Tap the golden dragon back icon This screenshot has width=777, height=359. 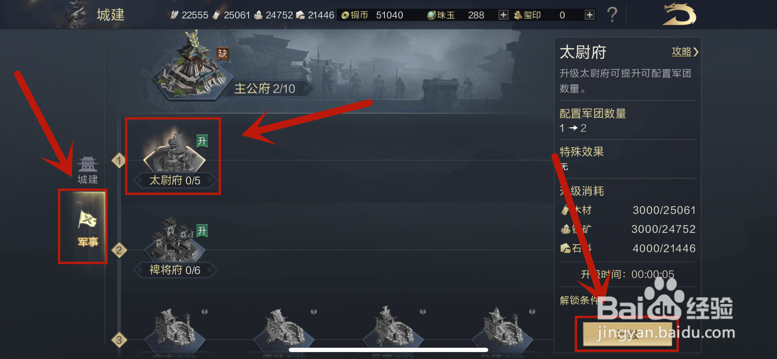point(679,14)
